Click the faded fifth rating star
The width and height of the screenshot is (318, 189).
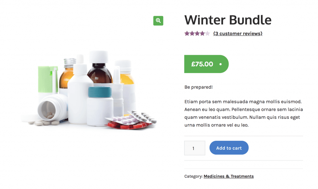click(x=207, y=33)
